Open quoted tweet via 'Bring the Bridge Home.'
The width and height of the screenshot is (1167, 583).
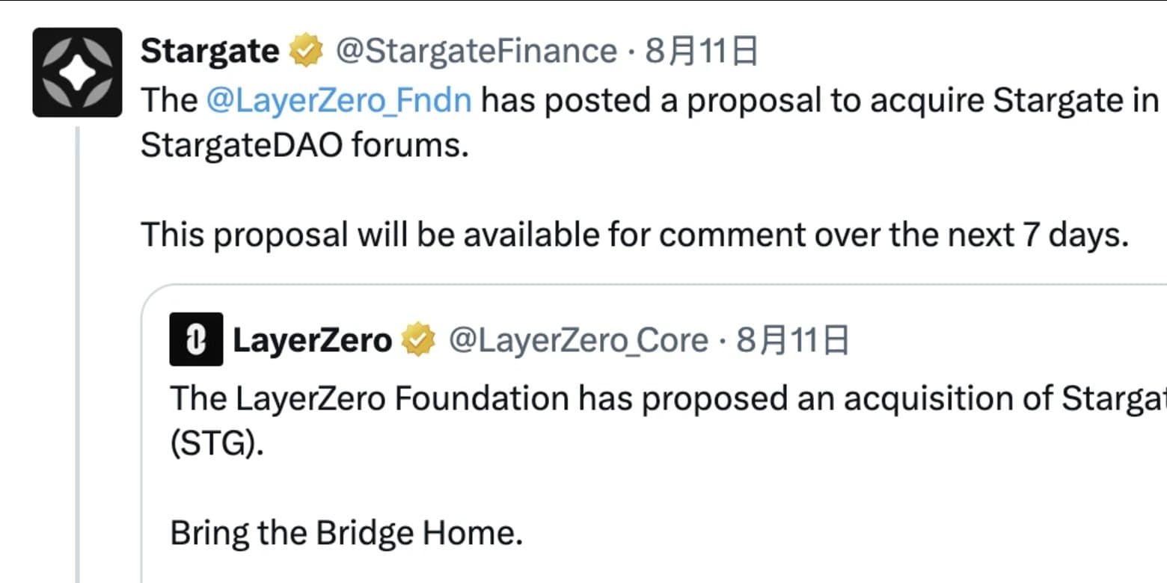tap(346, 533)
